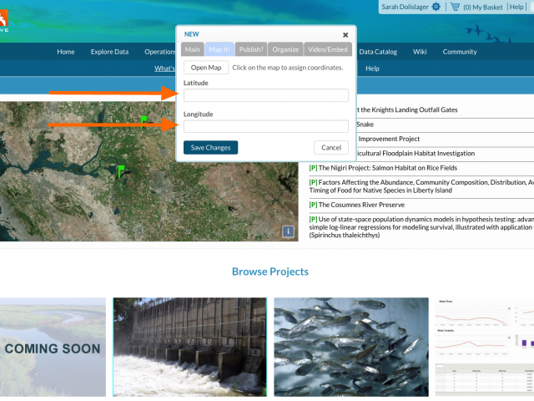Focus the Longitude input field
This screenshot has height=401, width=534.
265,126
